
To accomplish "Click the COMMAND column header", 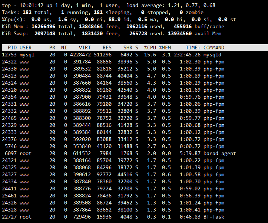I will point(214,47).
